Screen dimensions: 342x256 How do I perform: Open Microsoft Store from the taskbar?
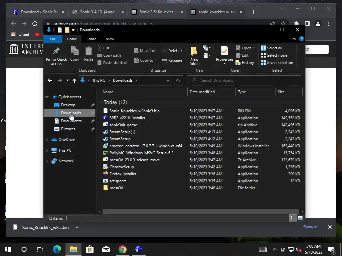coord(90,249)
